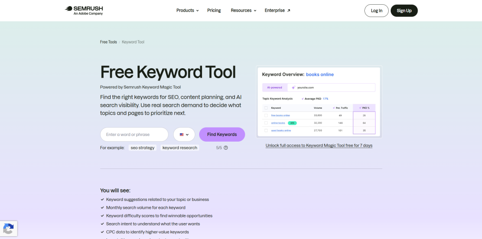Click the Volume column header

[318, 108]
